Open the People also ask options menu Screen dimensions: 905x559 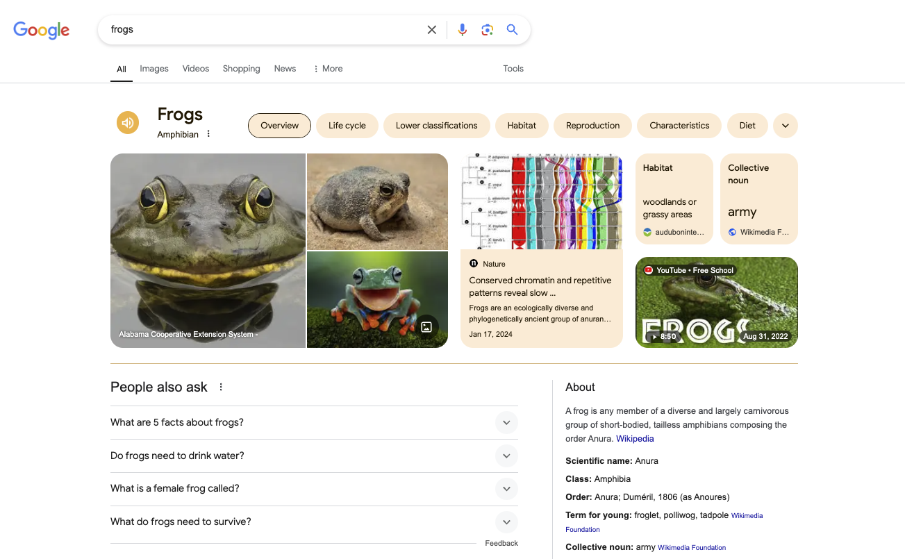[220, 386]
